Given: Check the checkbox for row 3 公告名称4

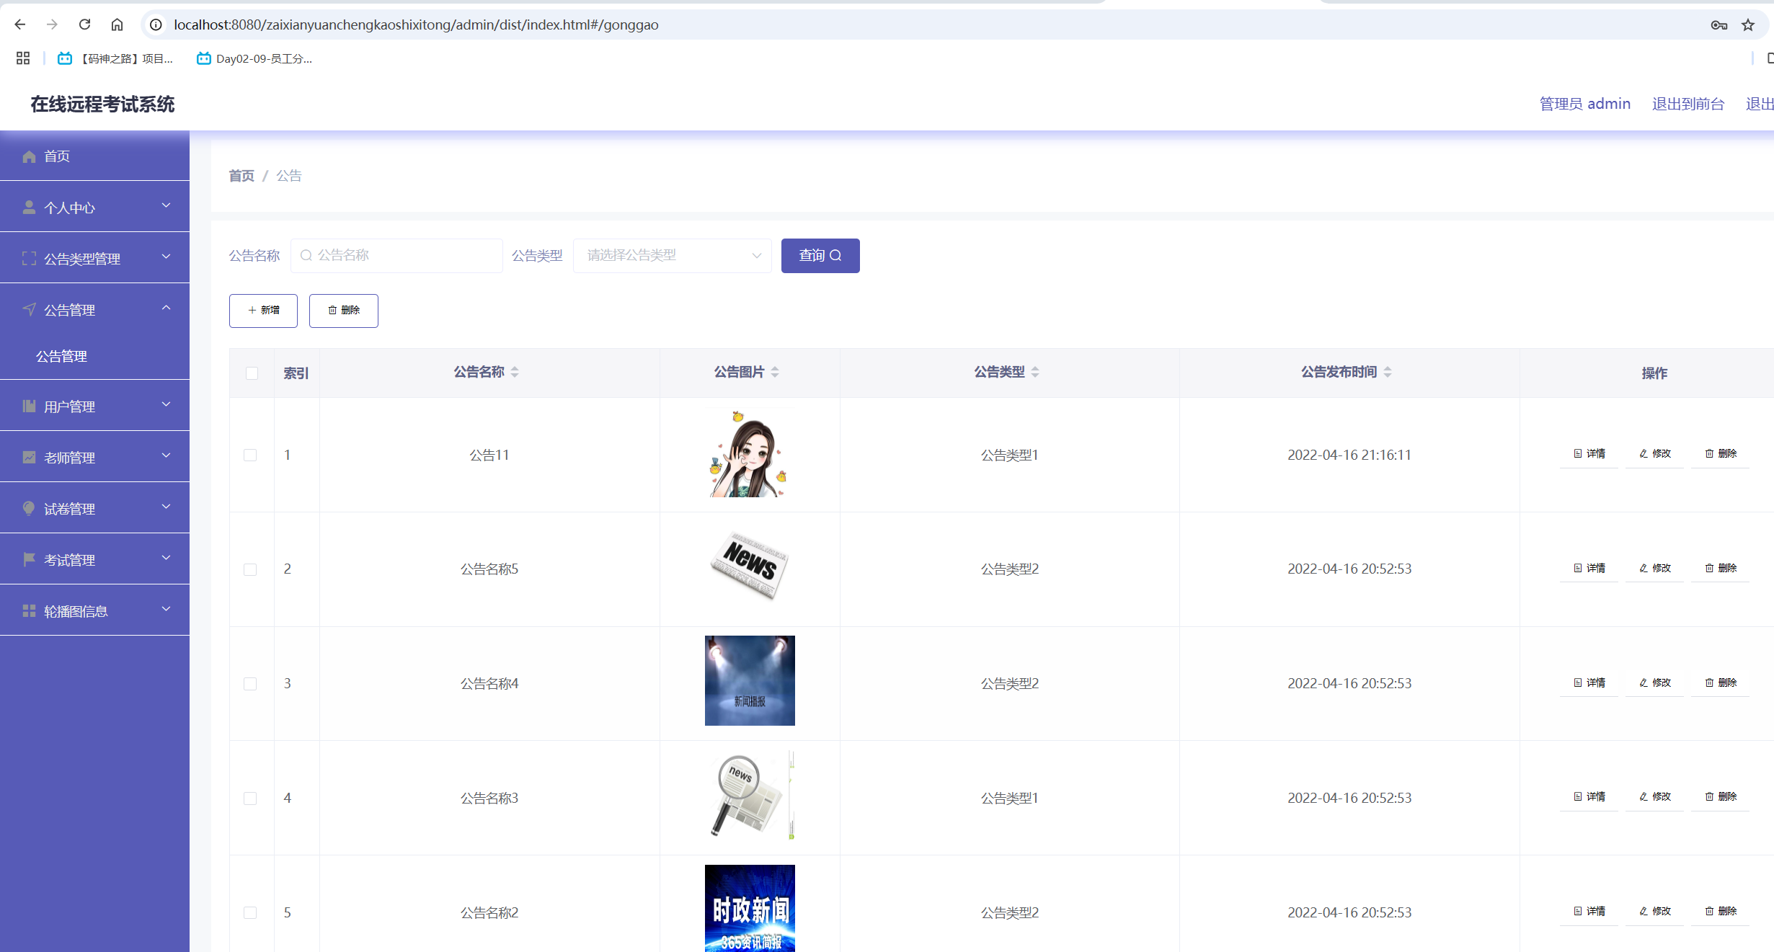Looking at the screenshot, I should tap(250, 684).
